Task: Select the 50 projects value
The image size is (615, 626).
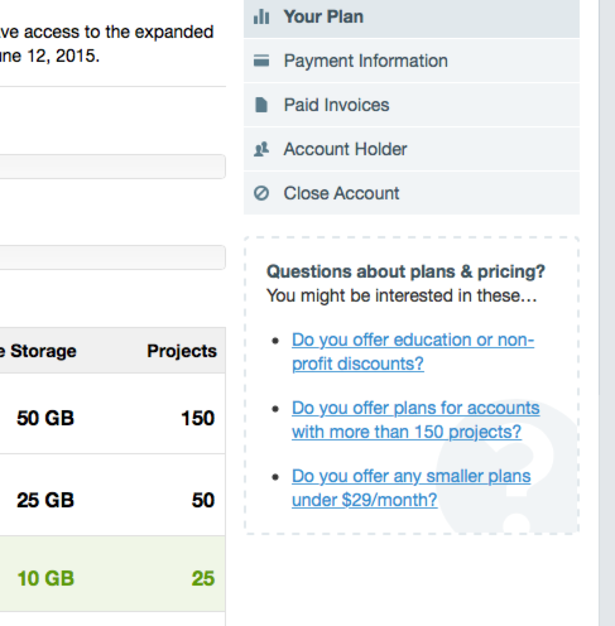Action: [x=203, y=499]
